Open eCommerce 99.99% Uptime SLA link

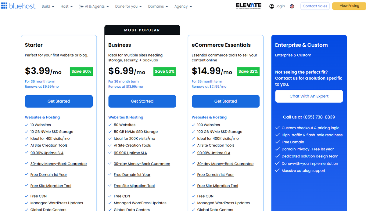coord(214,153)
